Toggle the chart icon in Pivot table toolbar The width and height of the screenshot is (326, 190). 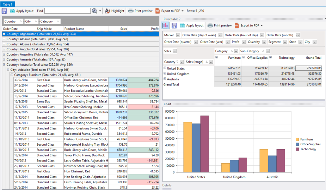pos(165,25)
